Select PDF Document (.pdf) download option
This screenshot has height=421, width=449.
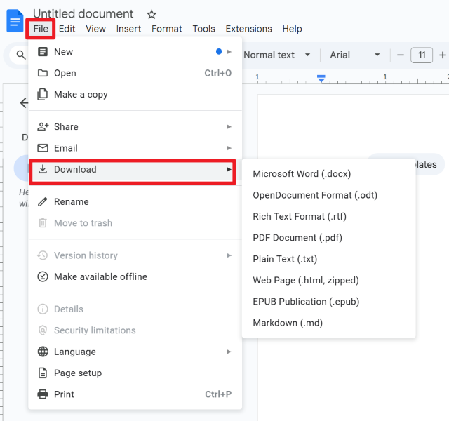point(297,238)
